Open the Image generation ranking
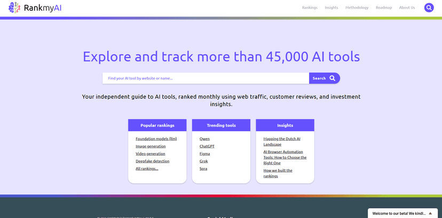The image size is (442, 218). [151, 146]
